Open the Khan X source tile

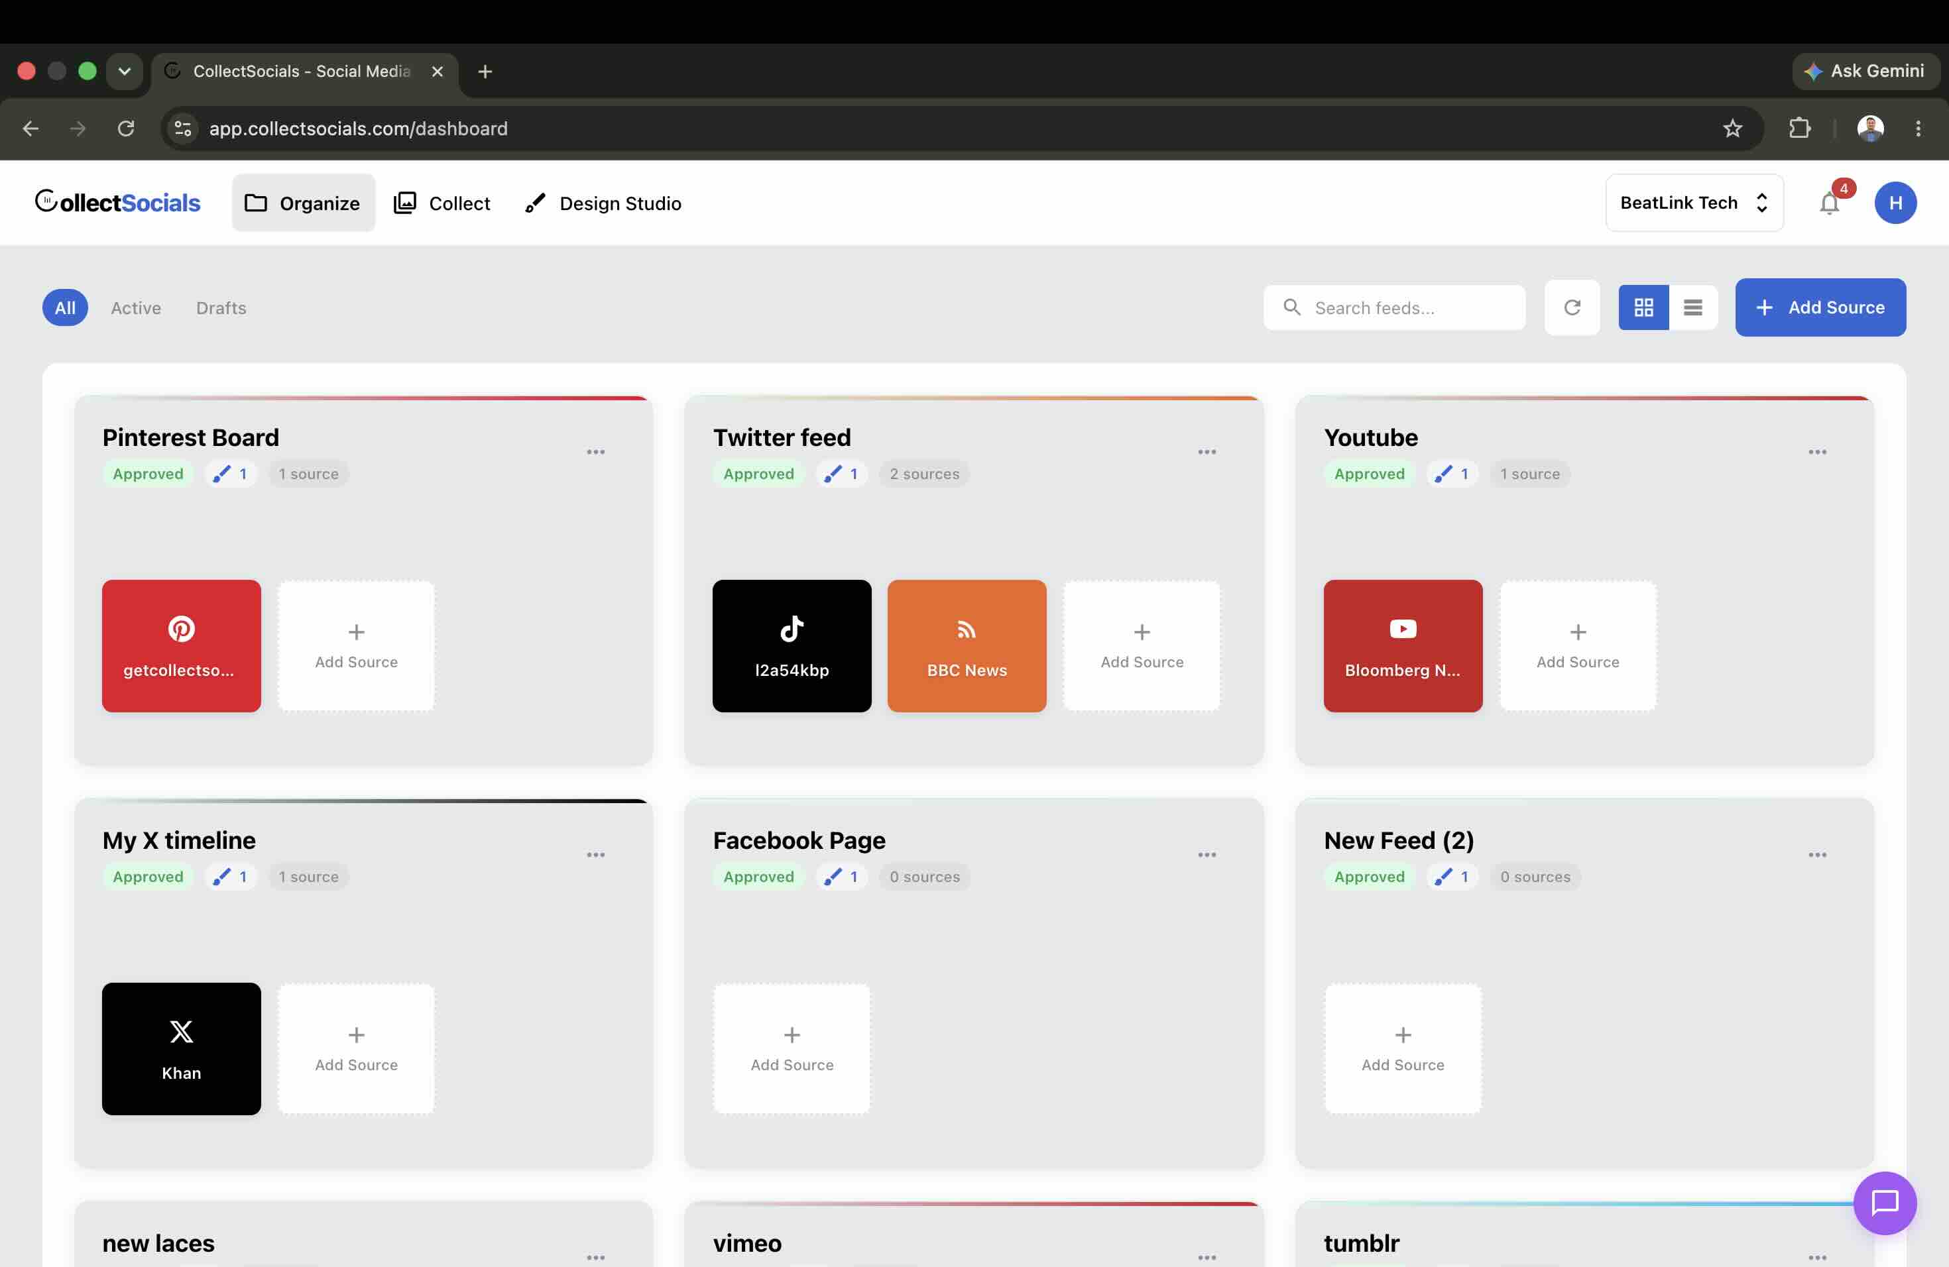click(181, 1048)
